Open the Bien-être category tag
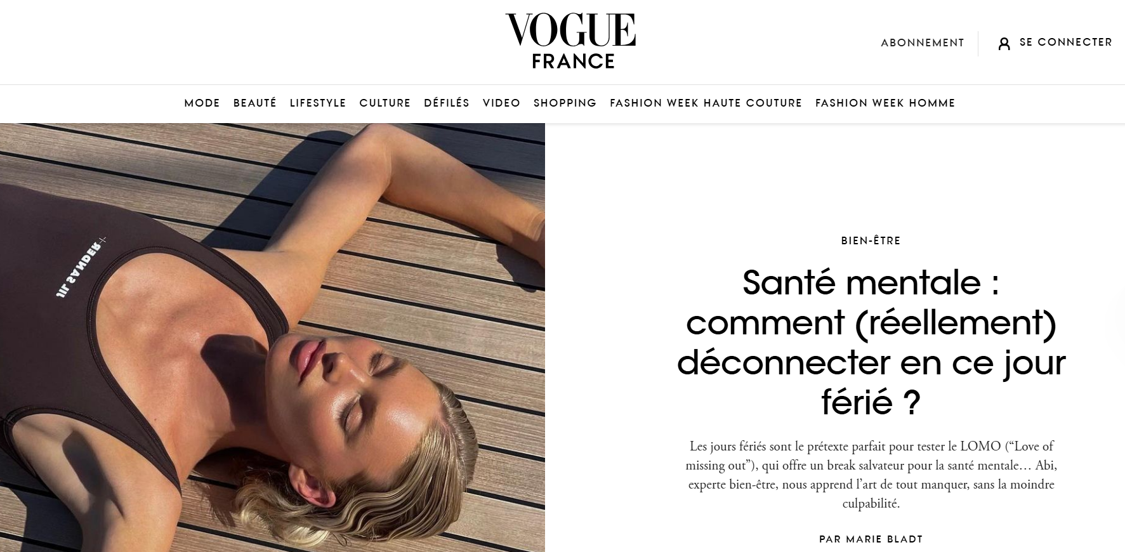Viewport: 1125px width, 552px height. coord(871,240)
